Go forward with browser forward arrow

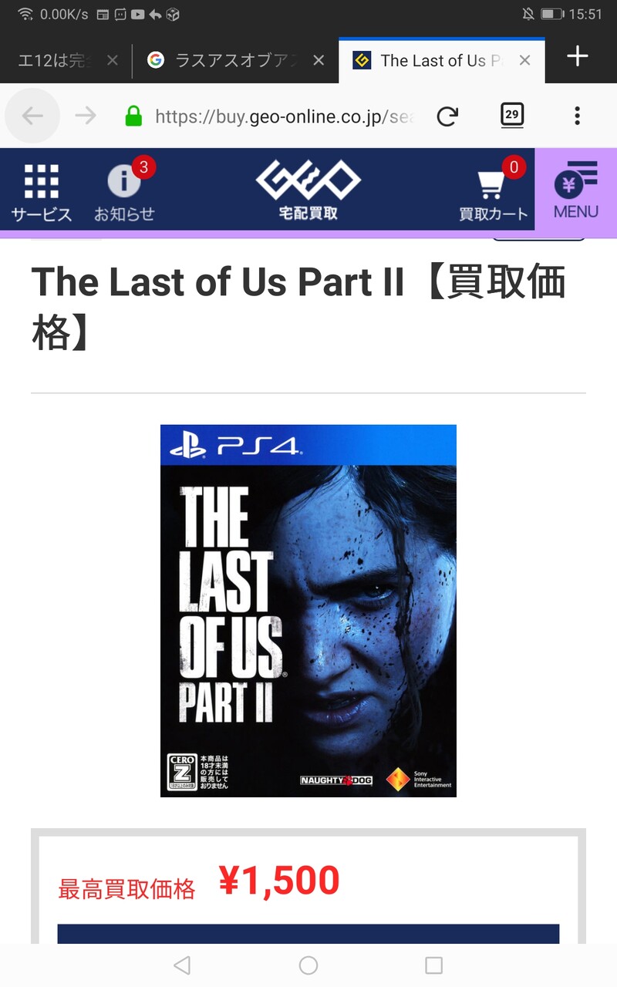point(86,116)
